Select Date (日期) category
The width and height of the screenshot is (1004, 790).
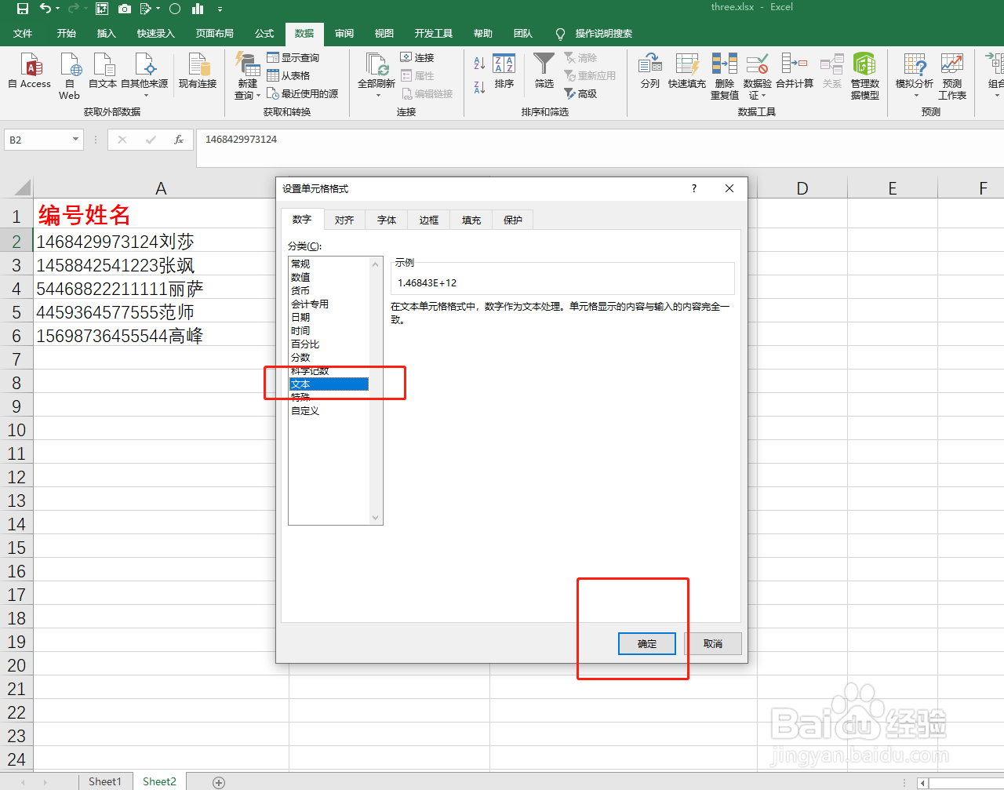[x=329, y=317]
